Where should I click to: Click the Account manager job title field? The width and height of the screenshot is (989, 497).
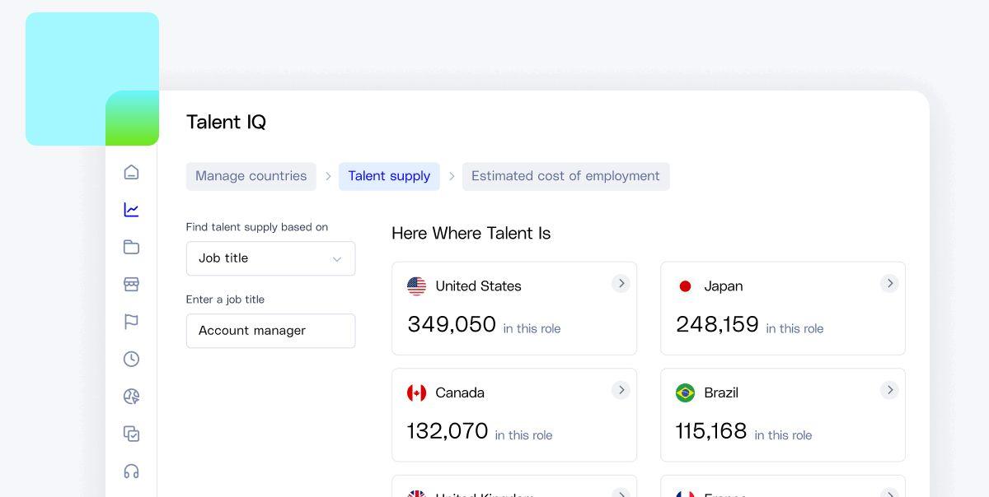[x=270, y=331]
